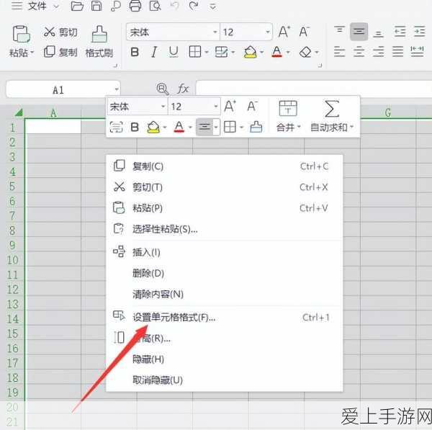This screenshot has height=430, width=432.
Task: Center text horizontally in ribbon
Action: [359, 52]
